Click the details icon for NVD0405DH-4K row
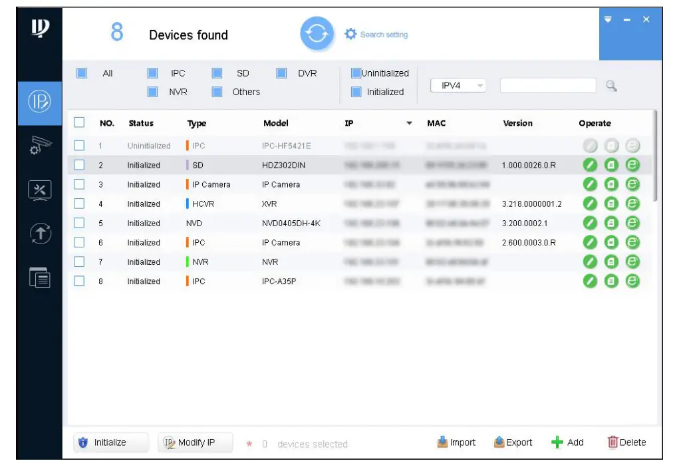 pyautogui.click(x=612, y=224)
